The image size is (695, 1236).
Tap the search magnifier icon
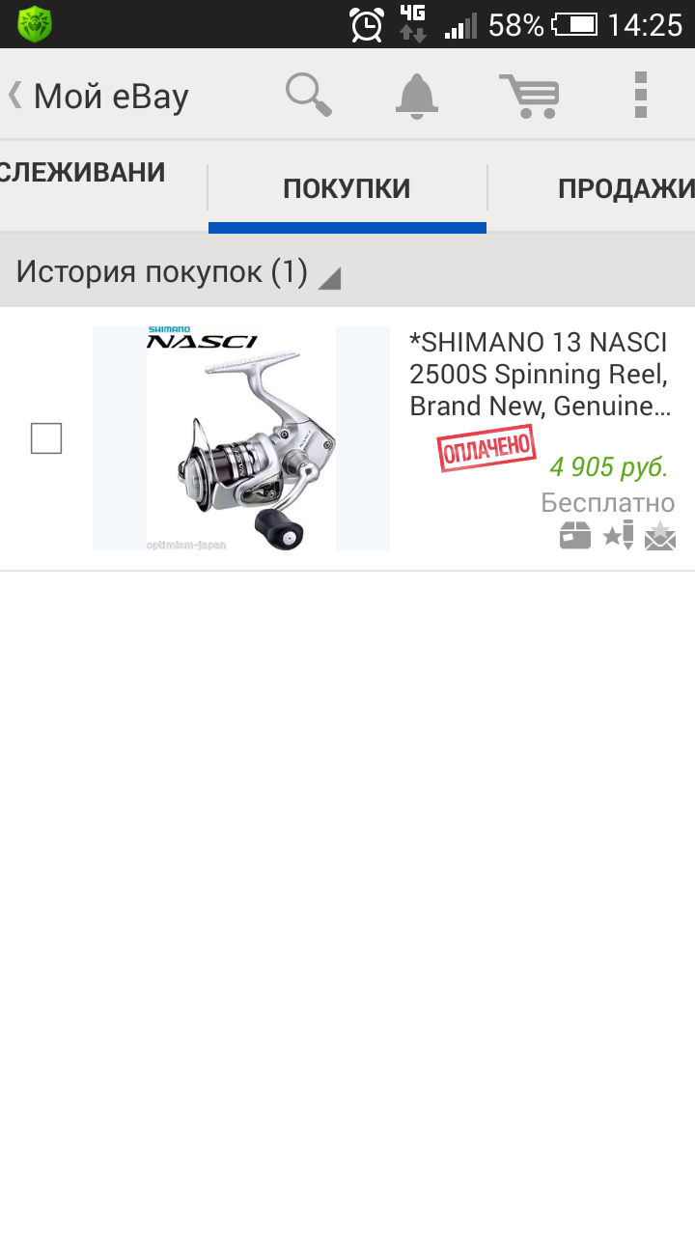click(309, 95)
